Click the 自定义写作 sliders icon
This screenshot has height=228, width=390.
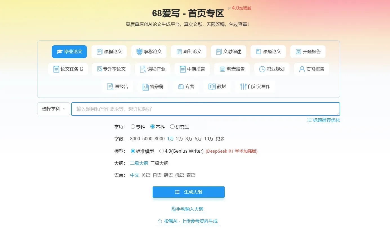(244, 87)
